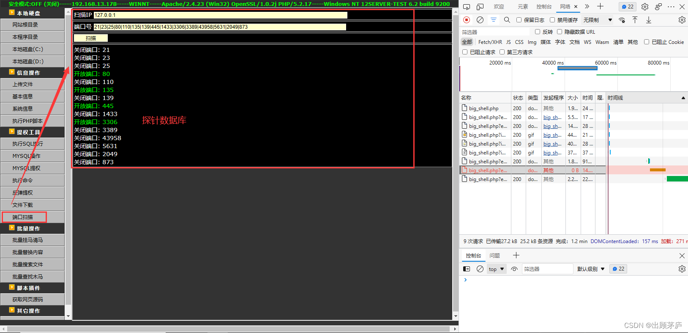The height and width of the screenshot is (333, 688).
Task: Switch to 元素 DevTools tab
Action: 523,7
